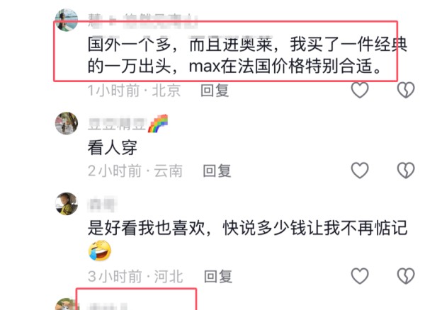This screenshot has width=425, height=310.
Task: Reply to the Yunnan comment via 回复
Action: click(x=217, y=171)
